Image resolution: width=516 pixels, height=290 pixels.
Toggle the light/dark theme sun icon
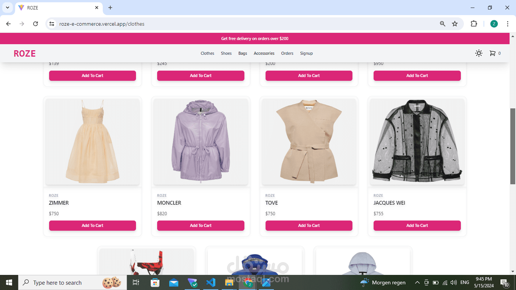click(x=479, y=53)
